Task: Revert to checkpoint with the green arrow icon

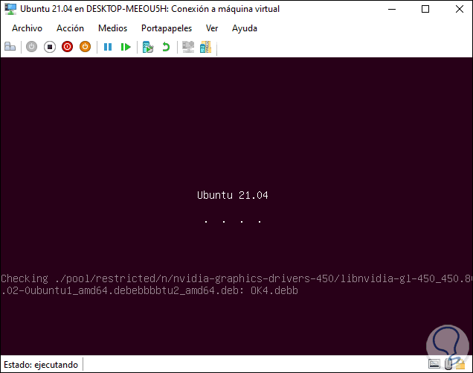Action: pos(166,47)
